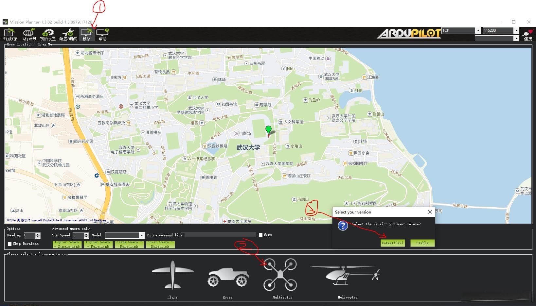Click the Stable version button
The image size is (536, 306).
click(422, 243)
